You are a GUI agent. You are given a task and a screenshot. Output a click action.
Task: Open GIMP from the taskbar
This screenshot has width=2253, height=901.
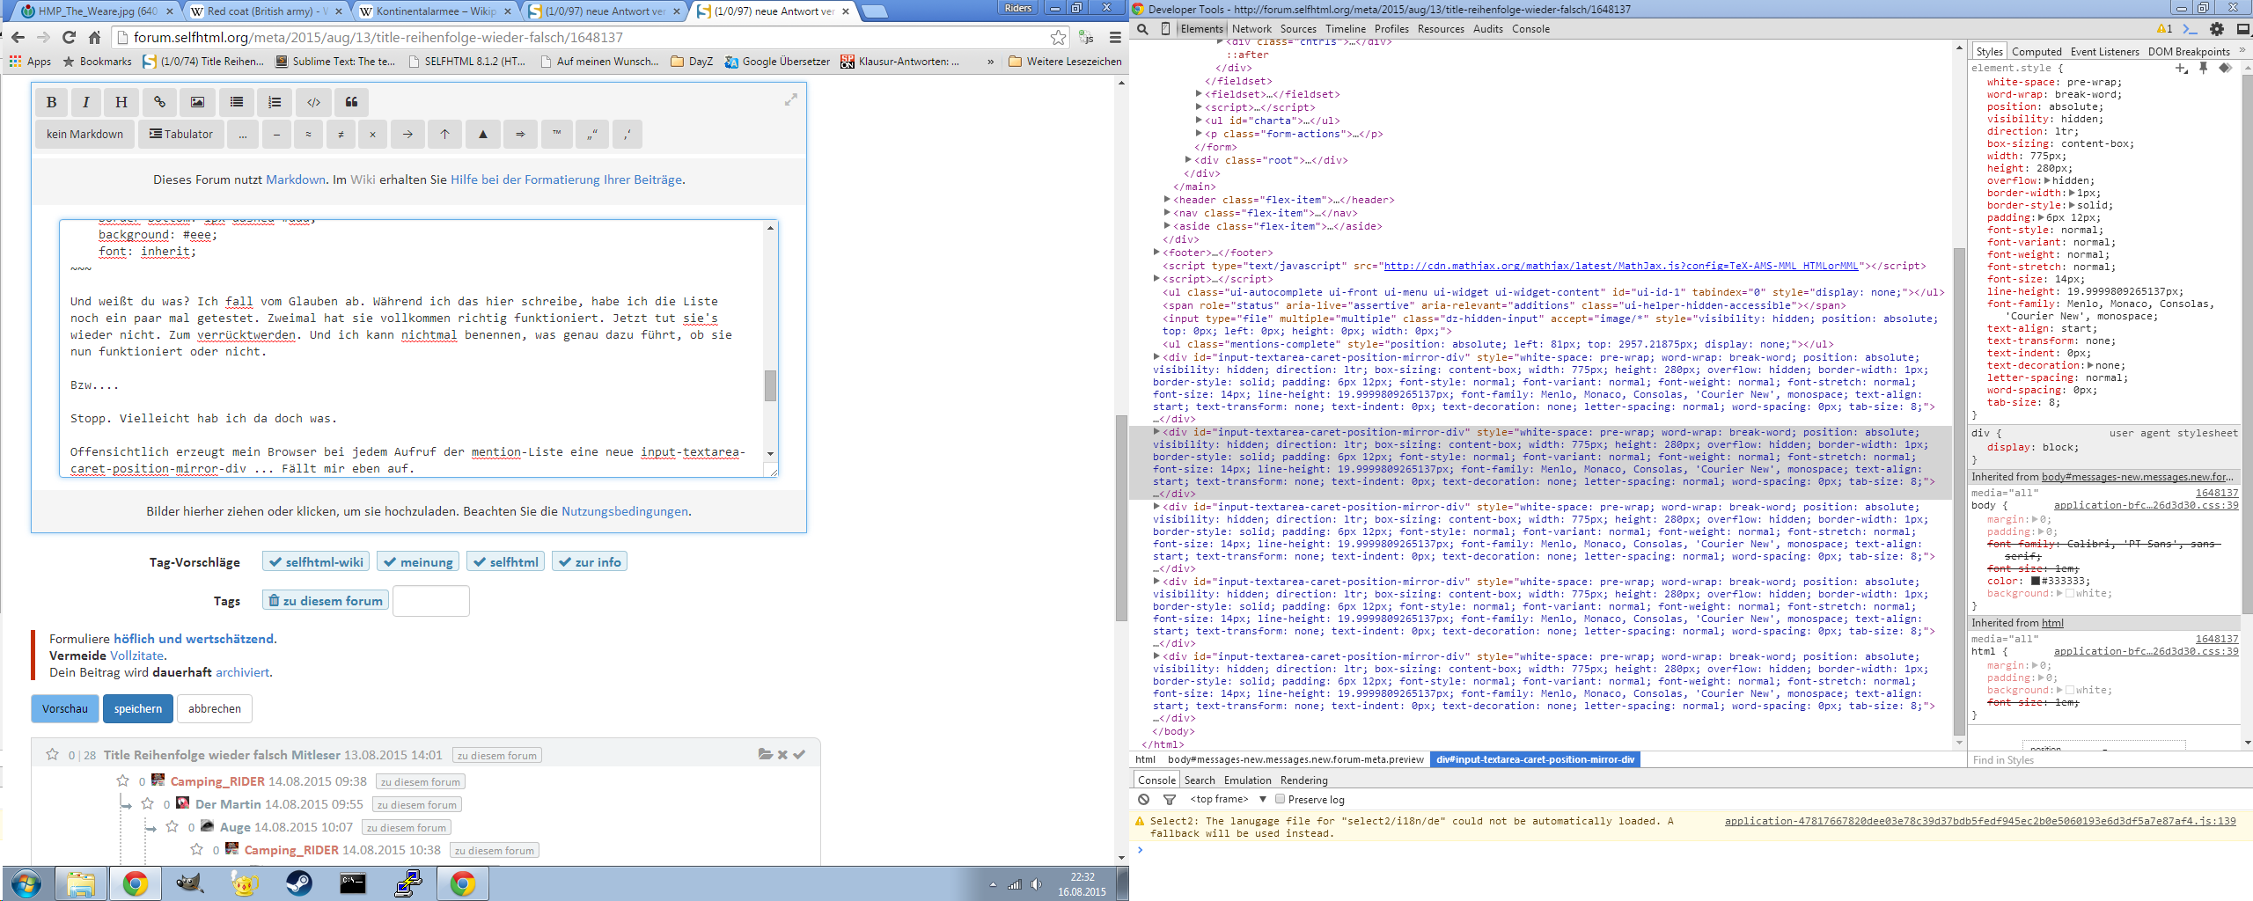coord(189,883)
